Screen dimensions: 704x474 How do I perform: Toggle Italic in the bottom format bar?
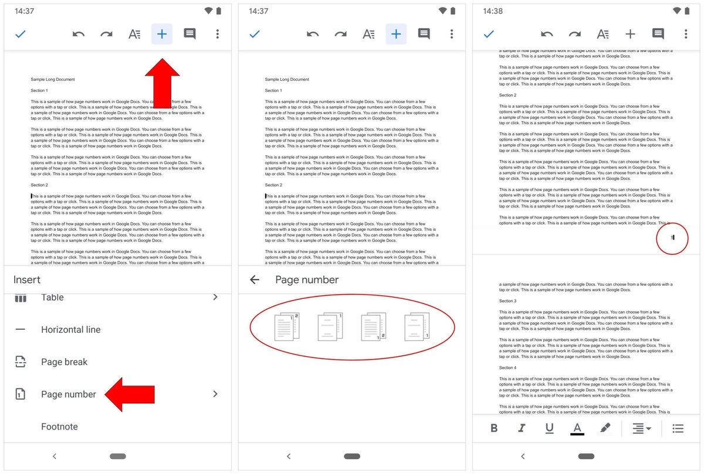coord(522,428)
